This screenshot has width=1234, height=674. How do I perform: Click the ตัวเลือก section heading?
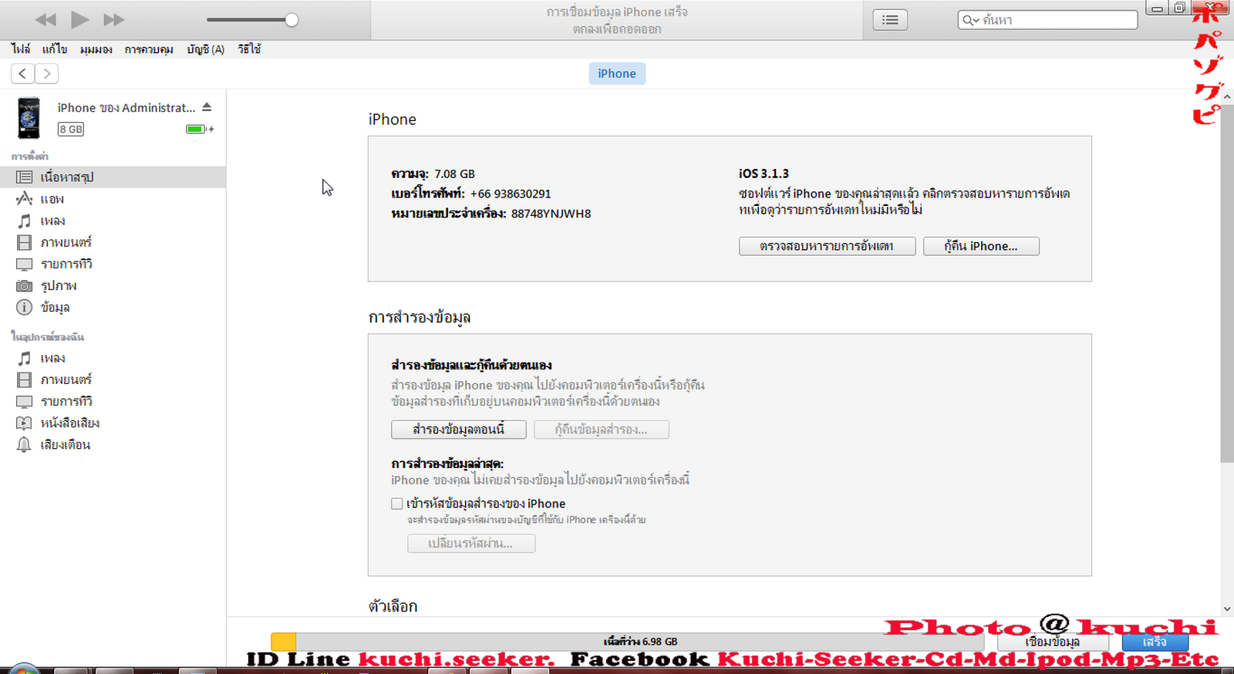pos(393,606)
